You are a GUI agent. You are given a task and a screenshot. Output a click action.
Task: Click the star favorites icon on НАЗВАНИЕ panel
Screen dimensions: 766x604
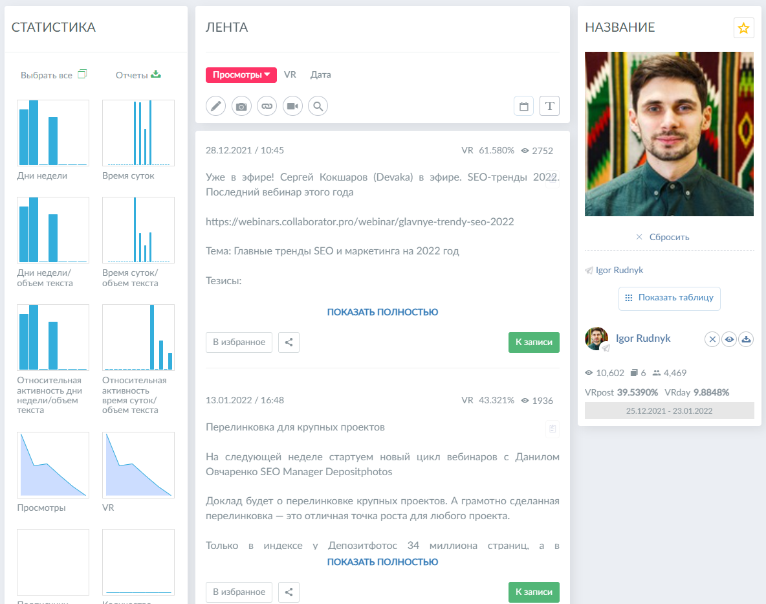click(x=743, y=28)
